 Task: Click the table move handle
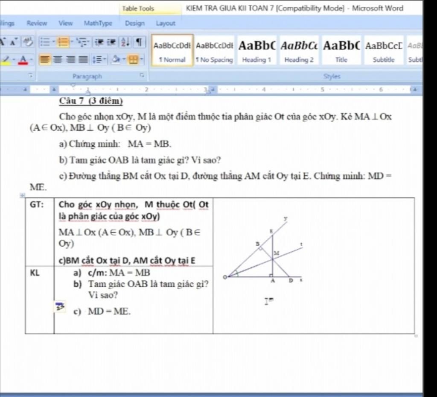(23, 195)
